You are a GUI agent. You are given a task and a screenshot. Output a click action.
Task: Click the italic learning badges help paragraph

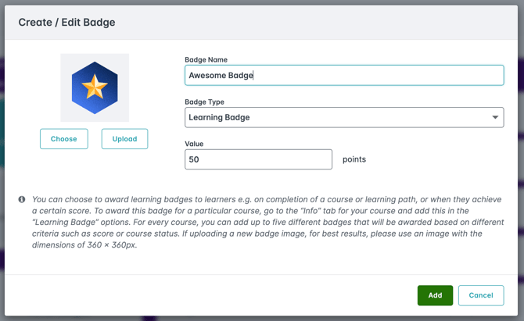click(x=266, y=223)
